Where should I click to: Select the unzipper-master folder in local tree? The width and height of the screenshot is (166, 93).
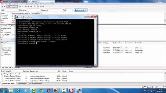pos(6,28)
